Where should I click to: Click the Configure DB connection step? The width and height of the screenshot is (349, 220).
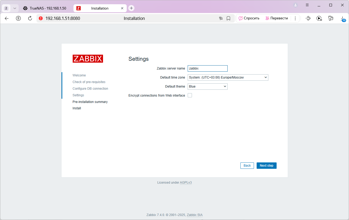90,89
